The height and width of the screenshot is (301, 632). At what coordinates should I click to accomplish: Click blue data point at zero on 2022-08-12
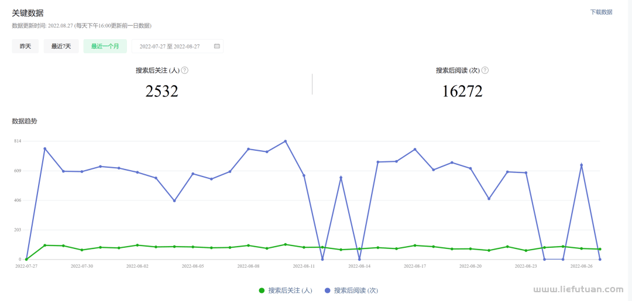point(322,259)
